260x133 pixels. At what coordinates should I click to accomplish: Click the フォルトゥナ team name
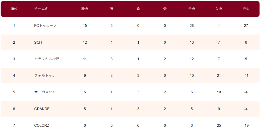tap(45, 76)
